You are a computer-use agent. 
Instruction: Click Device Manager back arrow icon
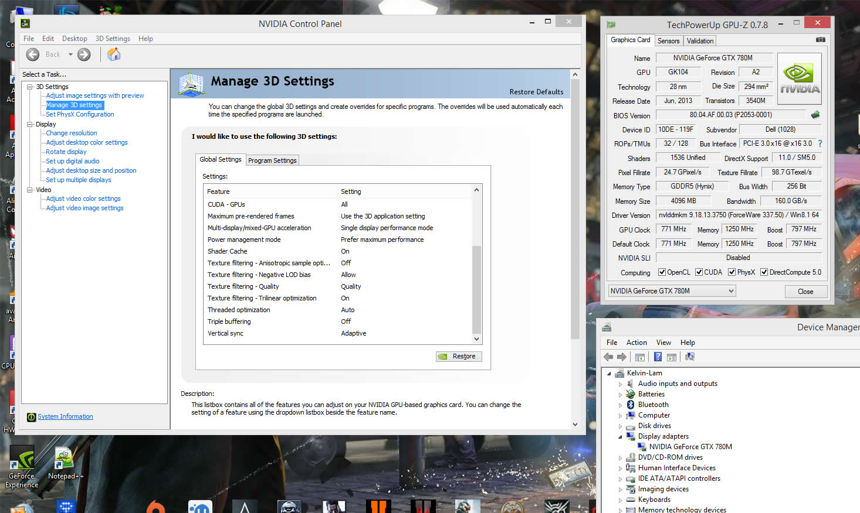pyautogui.click(x=608, y=357)
